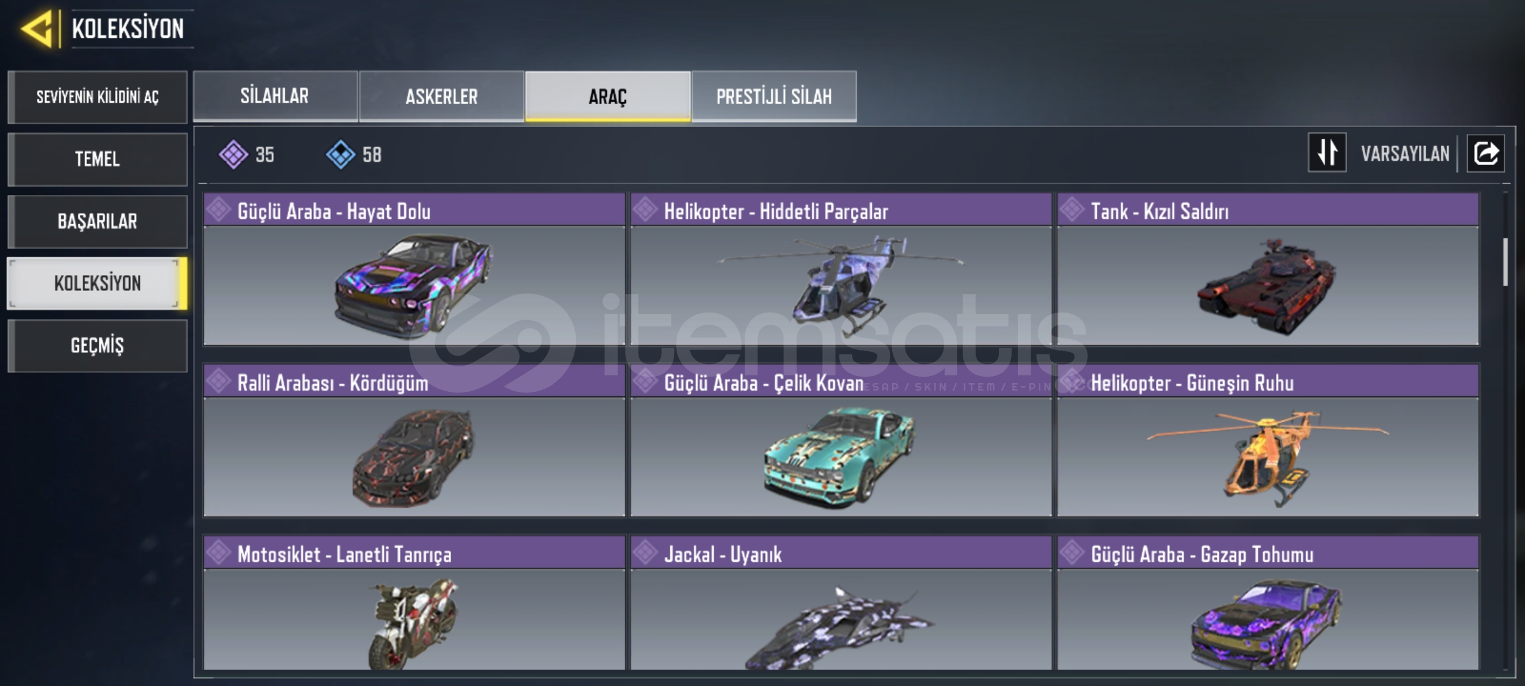Open the Güçlü Araba - Hayat Dolu car
The height and width of the screenshot is (686, 1525).
click(414, 269)
